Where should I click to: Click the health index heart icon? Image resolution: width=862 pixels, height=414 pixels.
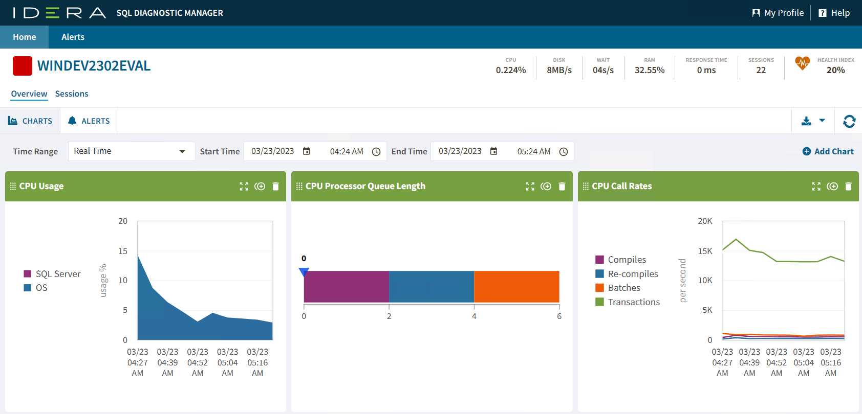[803, 63]
